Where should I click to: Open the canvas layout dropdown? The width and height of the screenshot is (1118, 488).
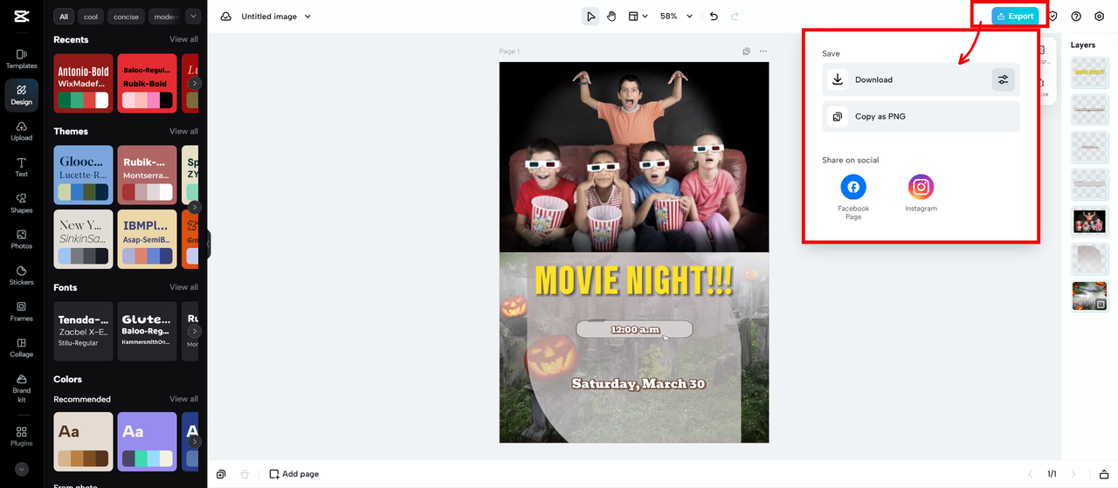coord(638,17)
